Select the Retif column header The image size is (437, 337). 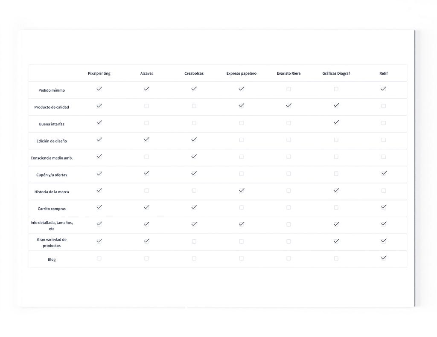[384, 73]
